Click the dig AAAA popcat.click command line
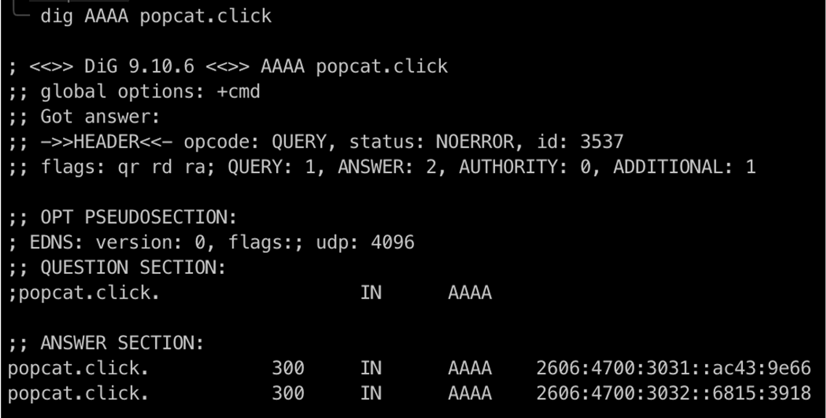826x418 pixels. [156, 17]
